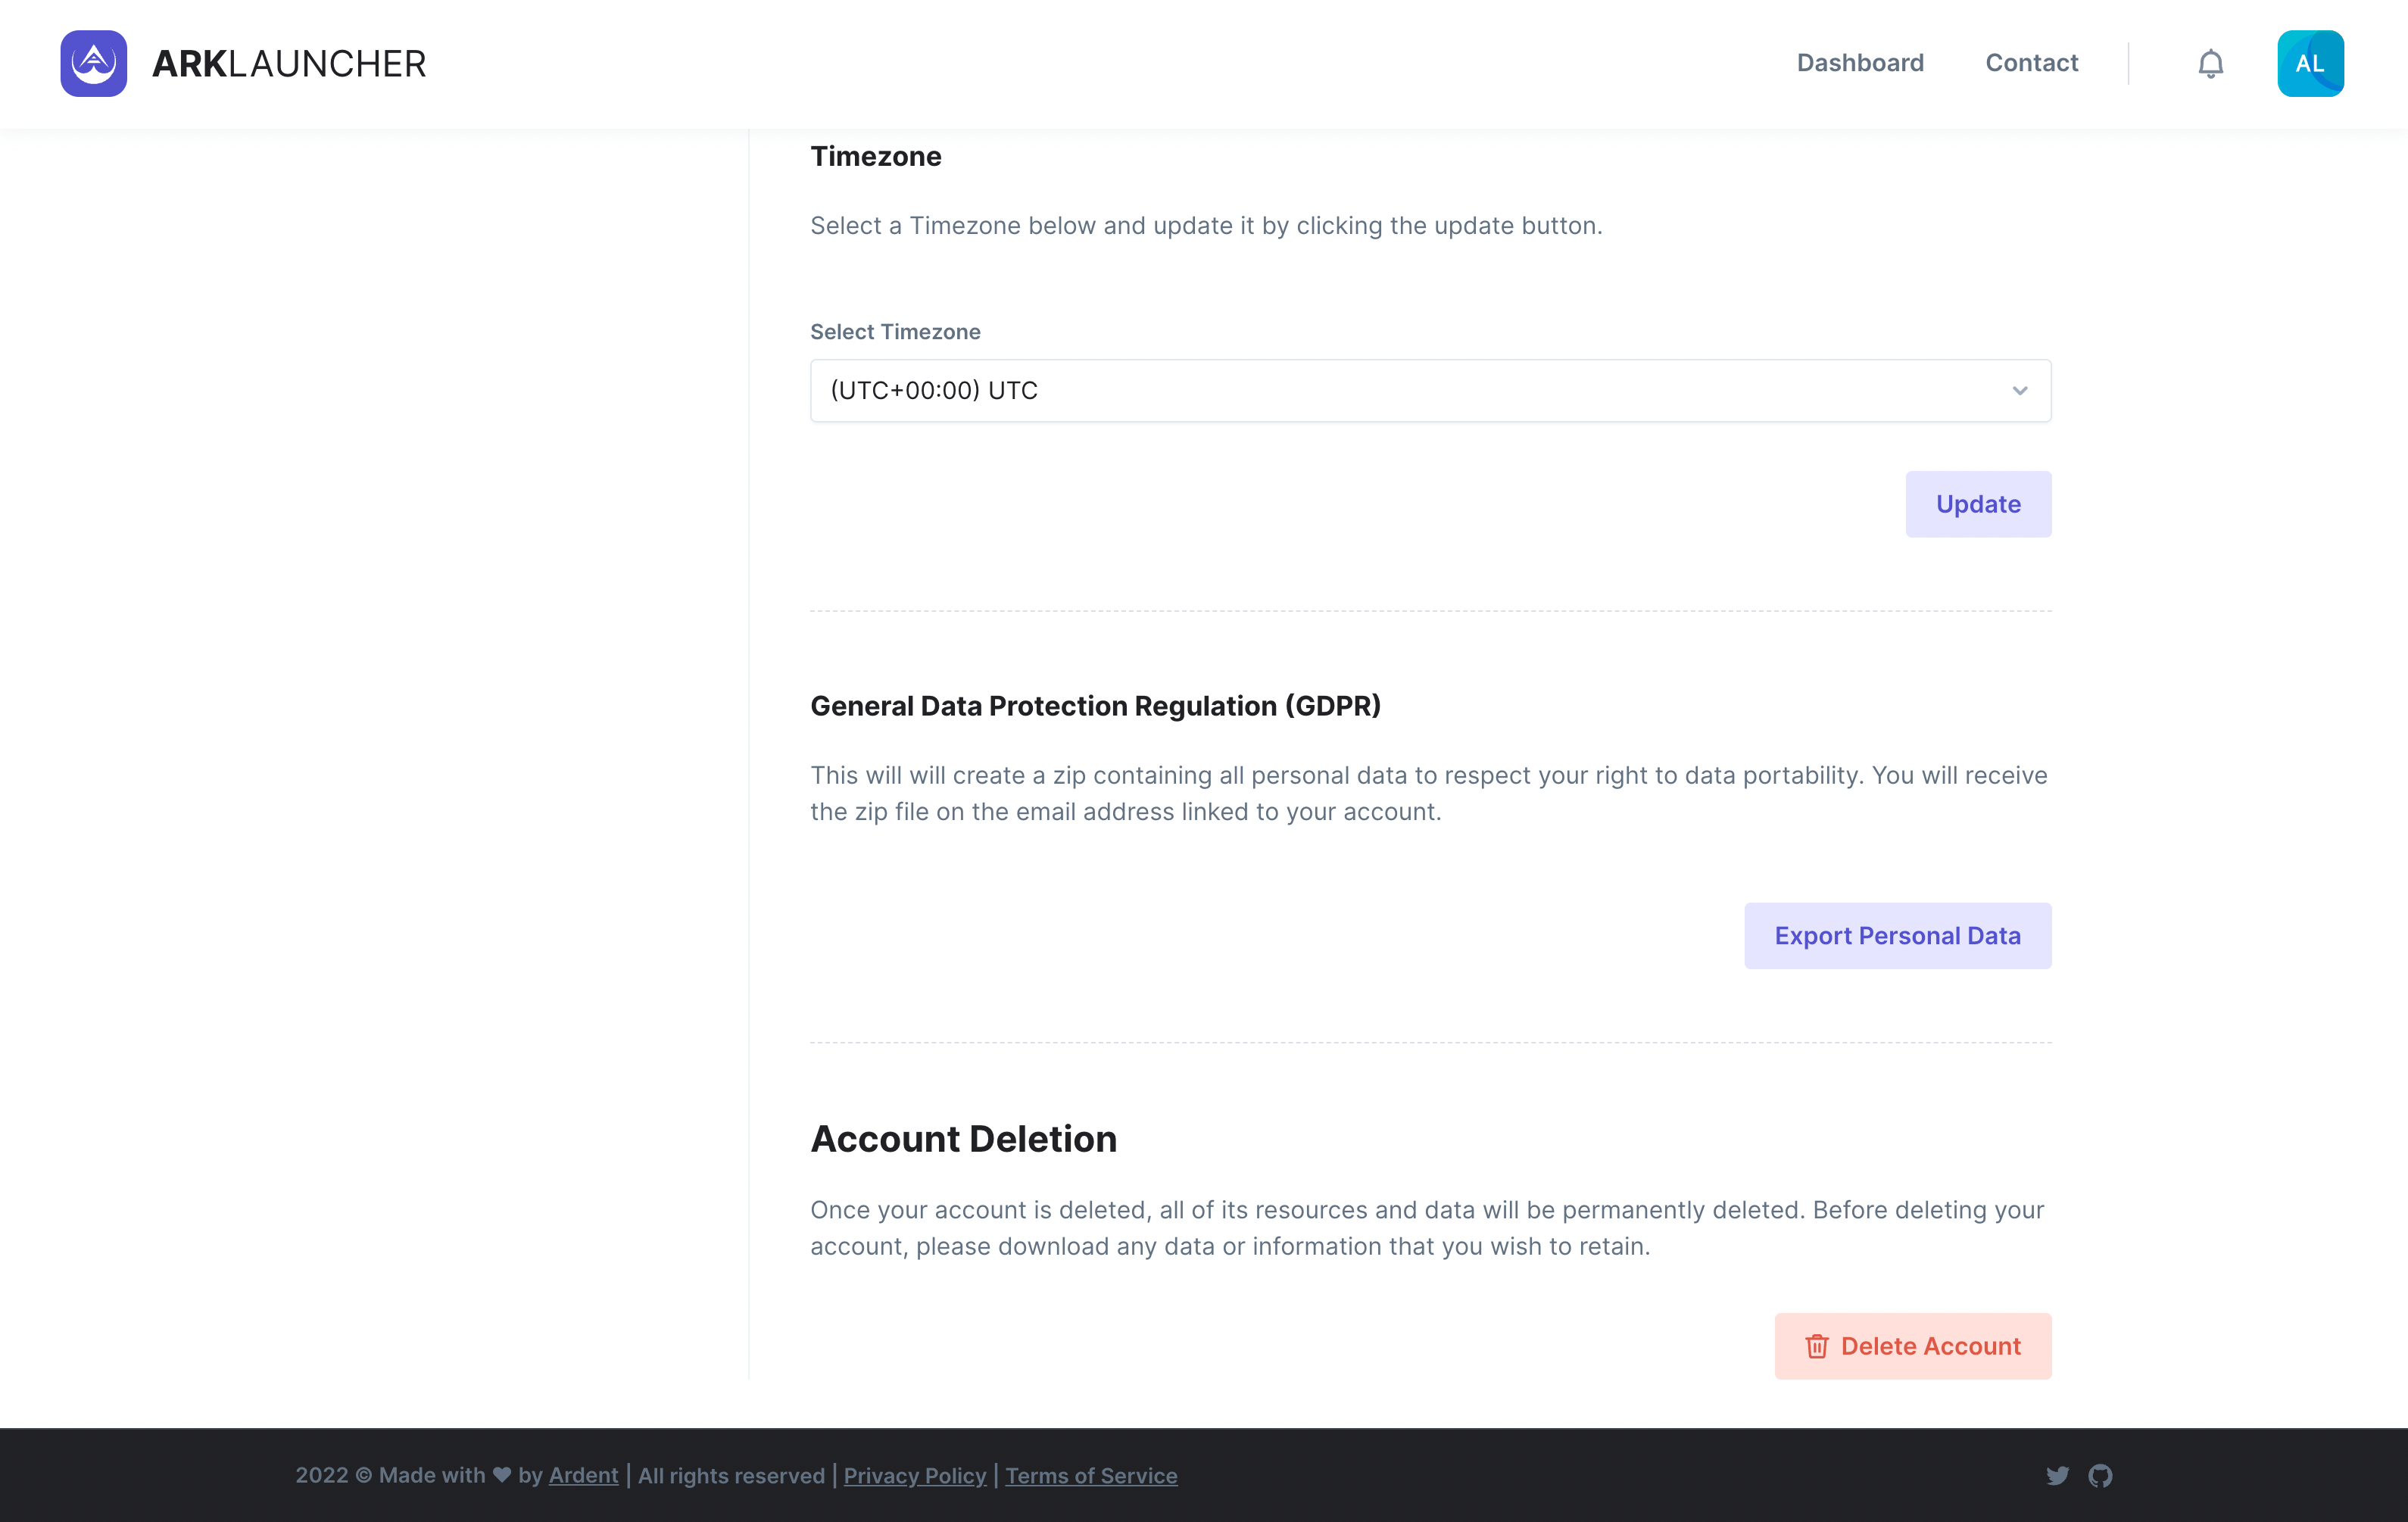Image resolution: width=2408 pixels, height=1522 pixels.
Task: Open the Twitter link in footer
Action: pos(2057,1475)
